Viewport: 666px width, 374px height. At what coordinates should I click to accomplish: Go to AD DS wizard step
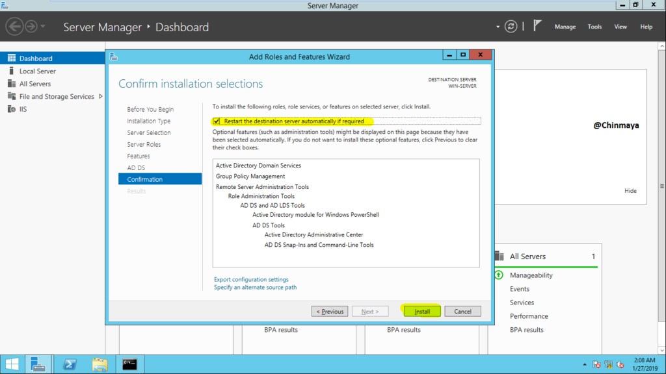click(x=136, y=168)
